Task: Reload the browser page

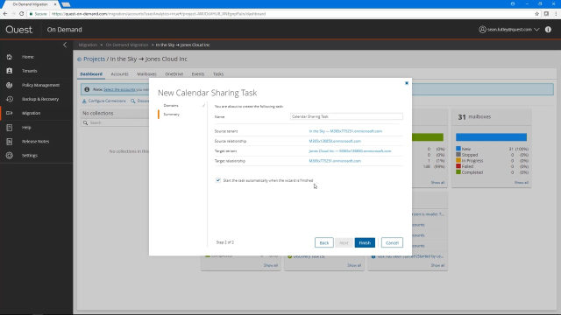Action: pyautogui.click(x=21, y=14)
